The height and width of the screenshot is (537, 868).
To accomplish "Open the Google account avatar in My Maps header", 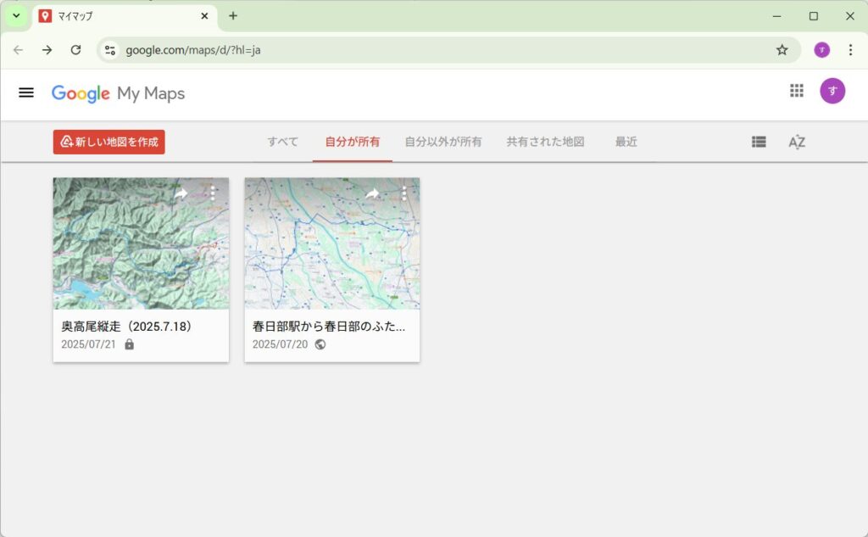I will (x=832, y=91).
